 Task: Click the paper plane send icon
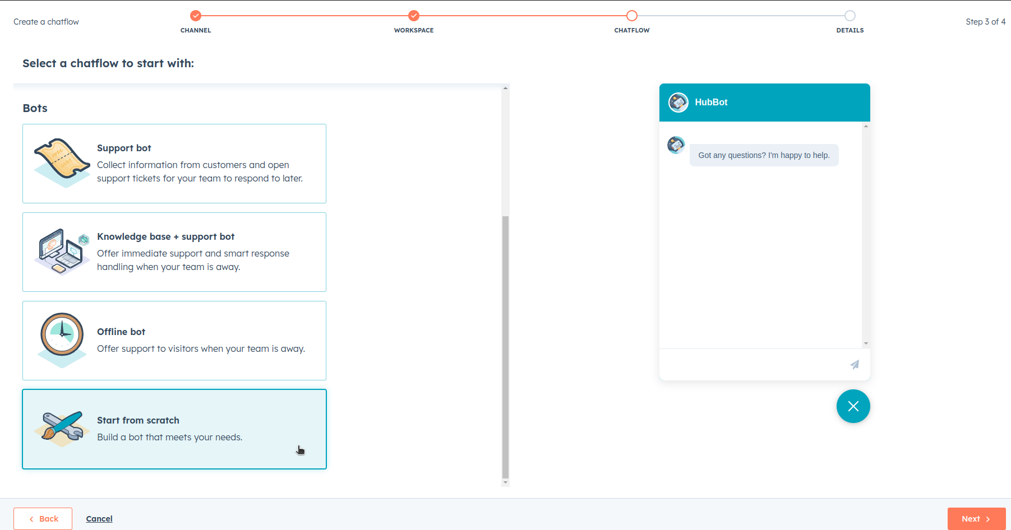855,365
